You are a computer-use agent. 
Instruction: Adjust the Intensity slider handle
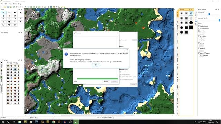point(219,20)
